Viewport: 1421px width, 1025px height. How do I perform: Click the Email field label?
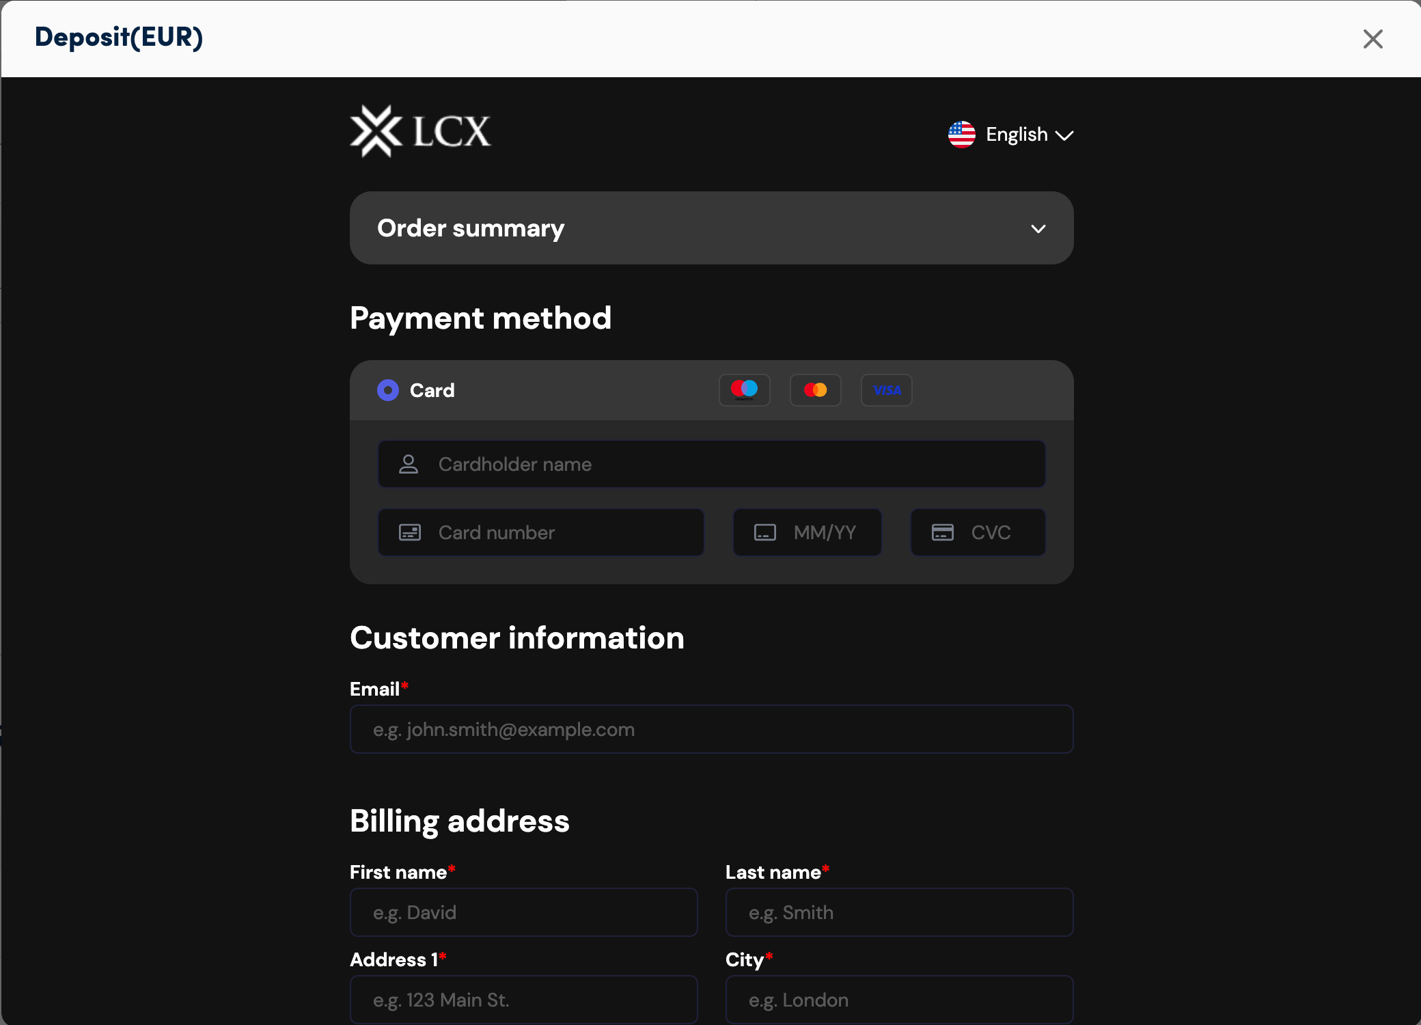coord(378,689)
